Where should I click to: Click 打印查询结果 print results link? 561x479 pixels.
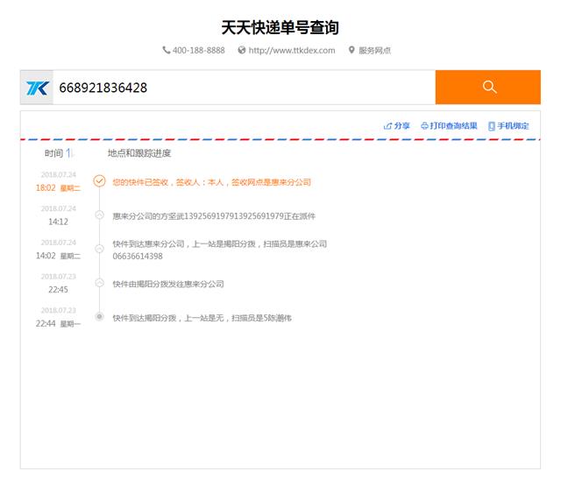click(453, 126)
